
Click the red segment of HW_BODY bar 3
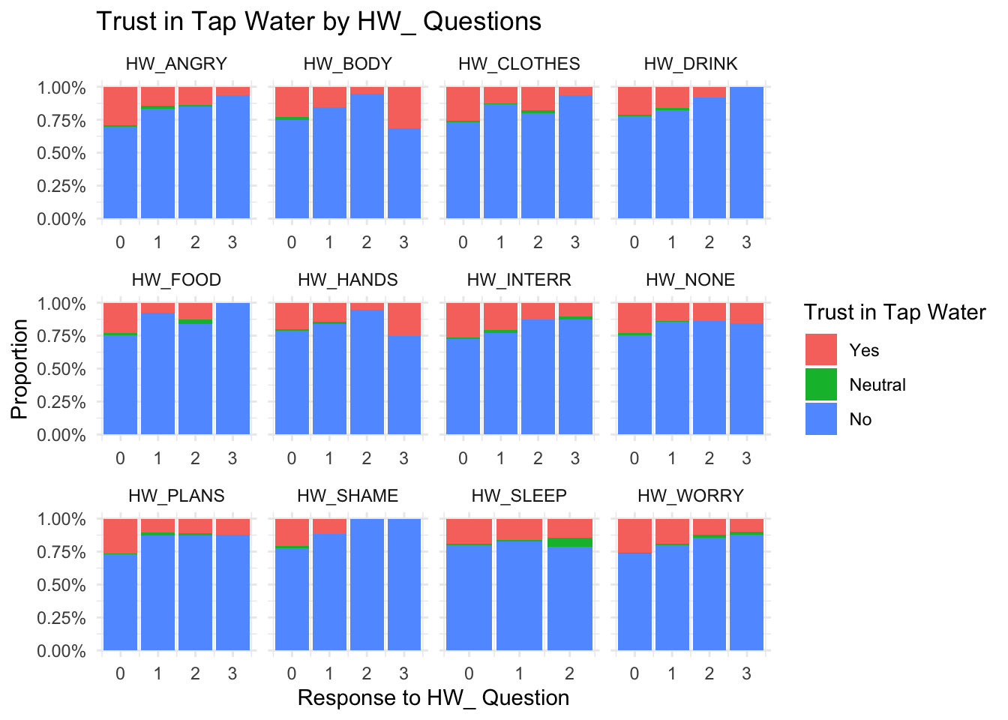pyautogui.click(x=404, y=107)
